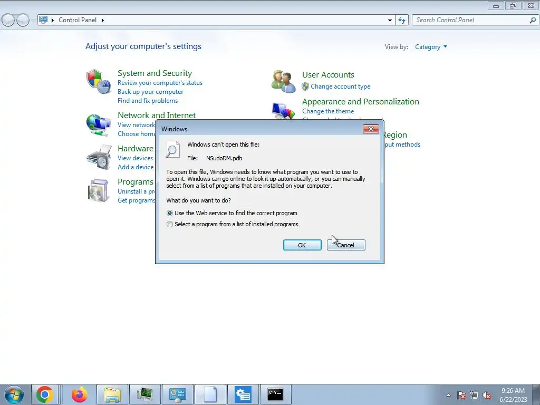540x405 pixels.
Task: Open Add a device link
Action: [x=136, y=167]
